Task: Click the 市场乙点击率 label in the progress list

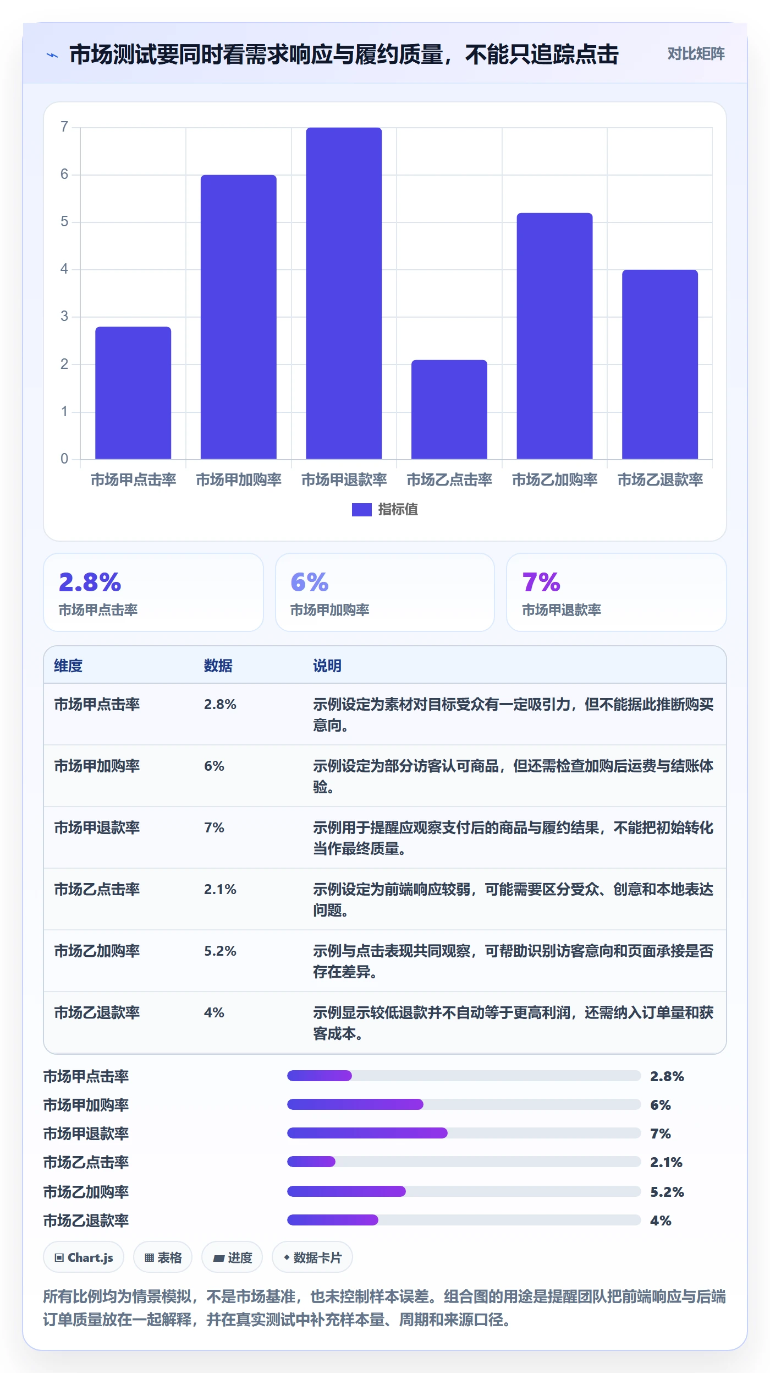Action: (86, 1162)
